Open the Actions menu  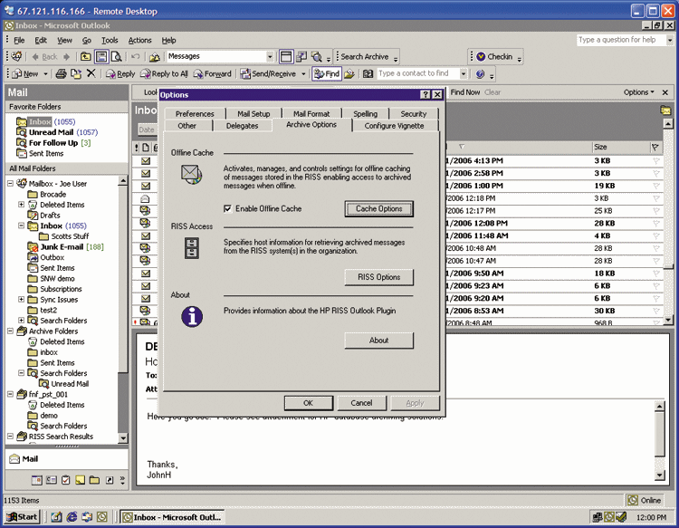(x=139, y=40)
